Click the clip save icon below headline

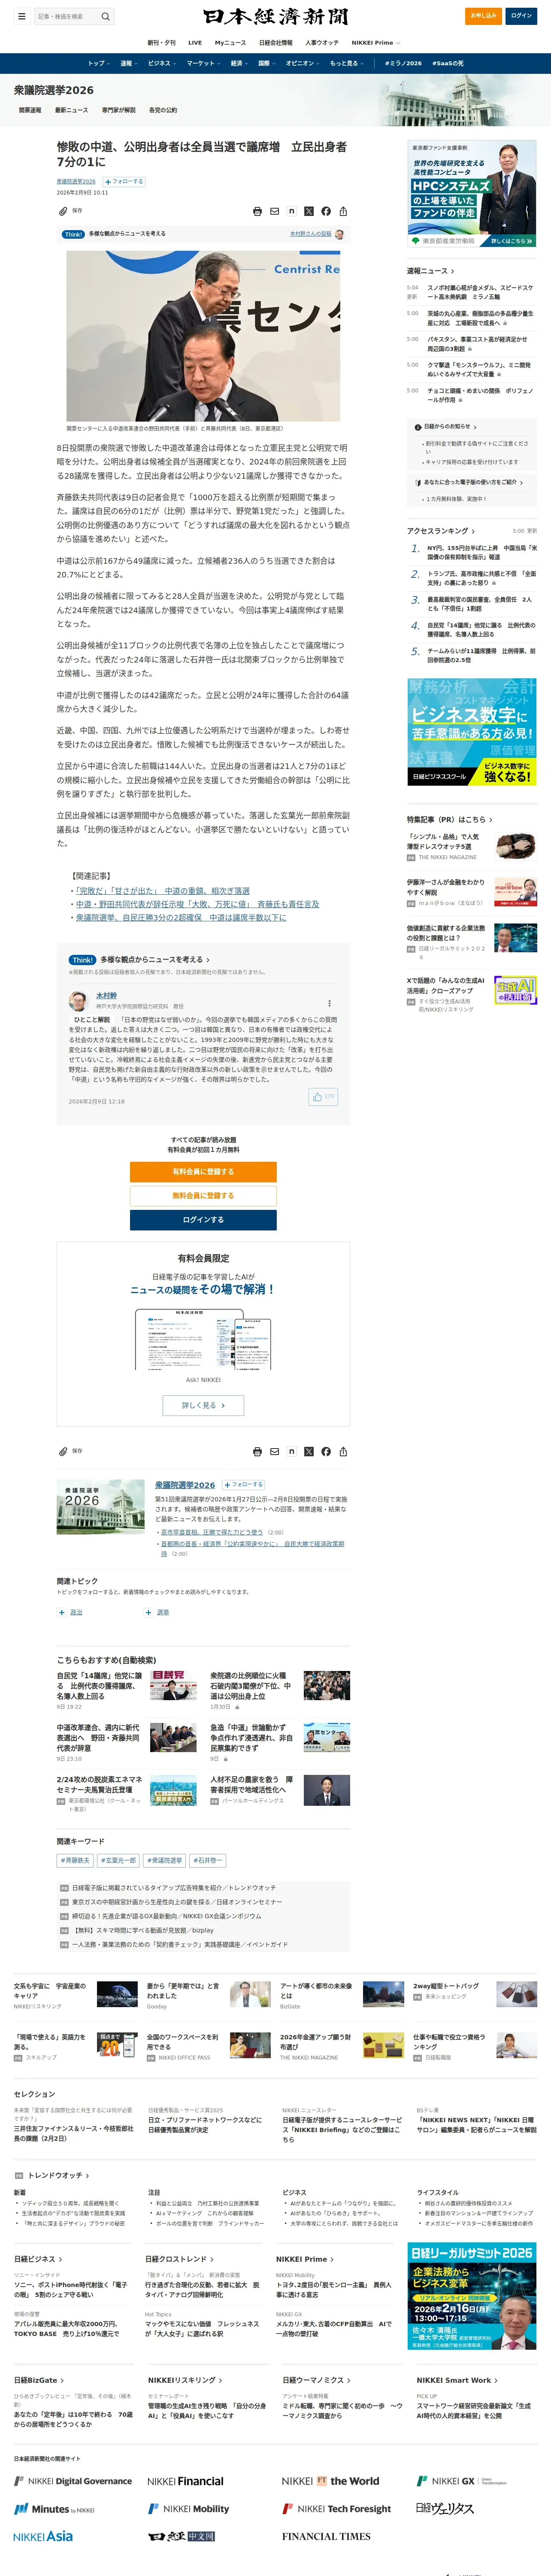(63, 211)
